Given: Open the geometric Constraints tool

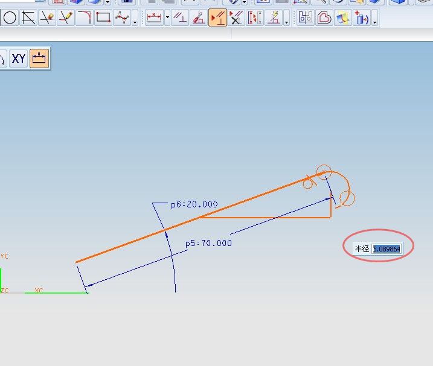Looking at the screenshot, I should (180, 18).
